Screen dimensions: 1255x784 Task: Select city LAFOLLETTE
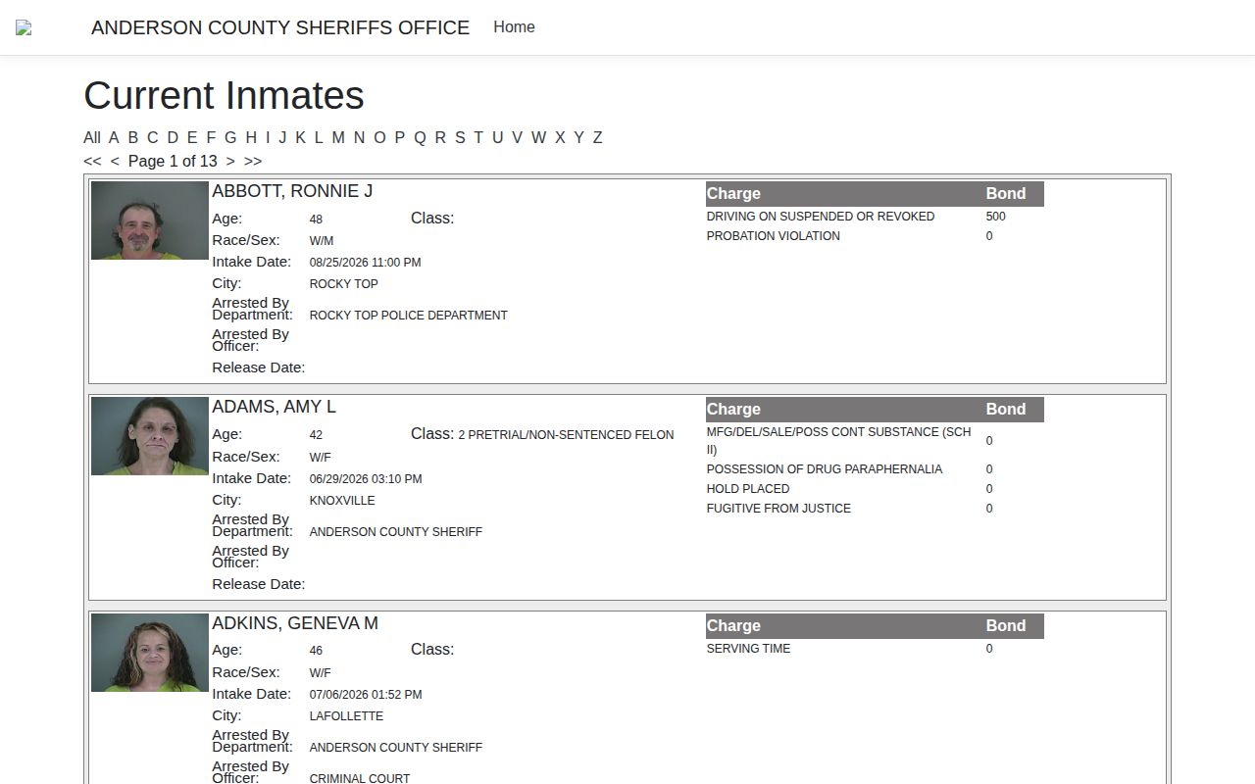346,716
